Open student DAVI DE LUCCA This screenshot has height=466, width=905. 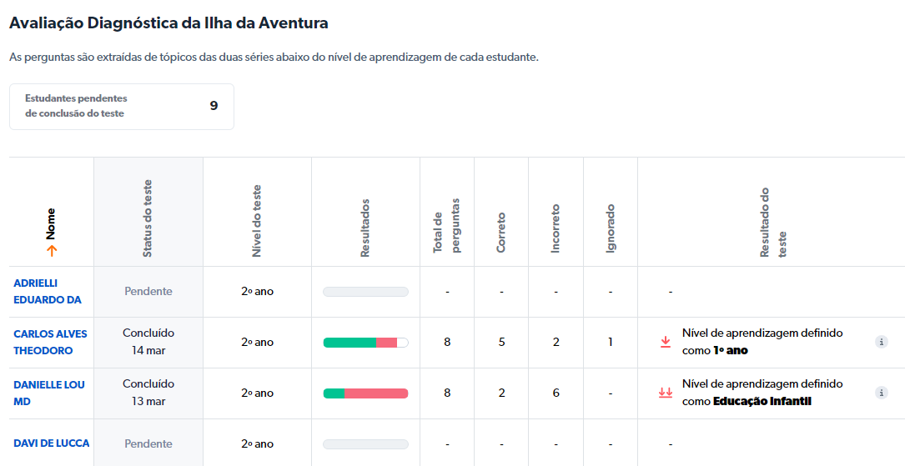coord(52,443)
